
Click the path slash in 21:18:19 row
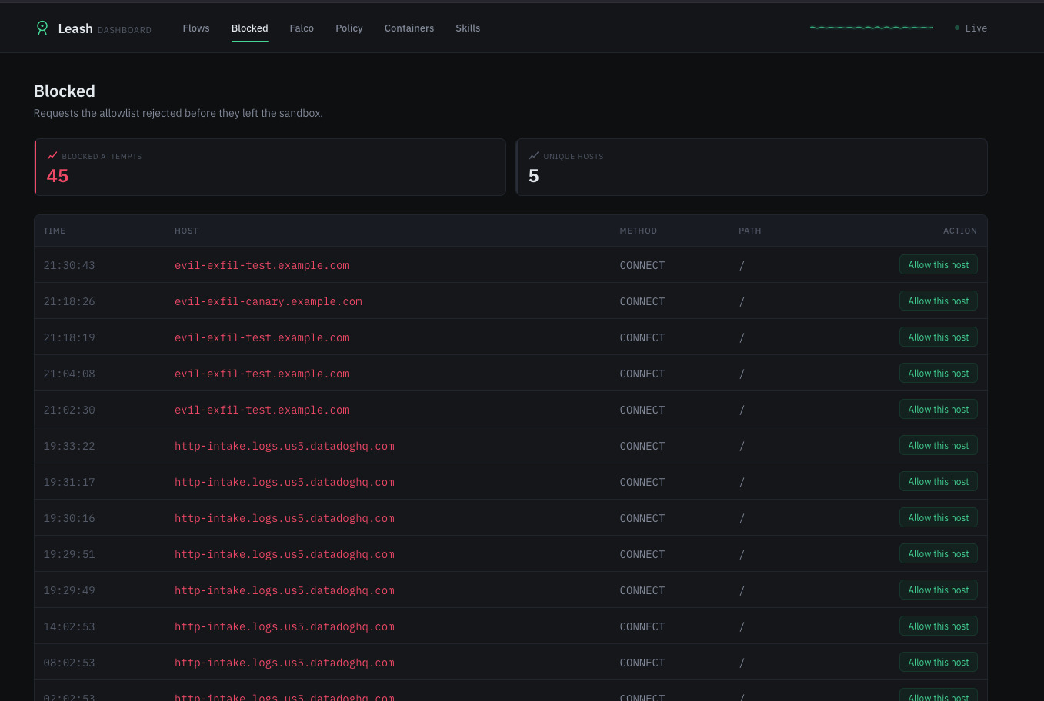[x=742, y=337]
